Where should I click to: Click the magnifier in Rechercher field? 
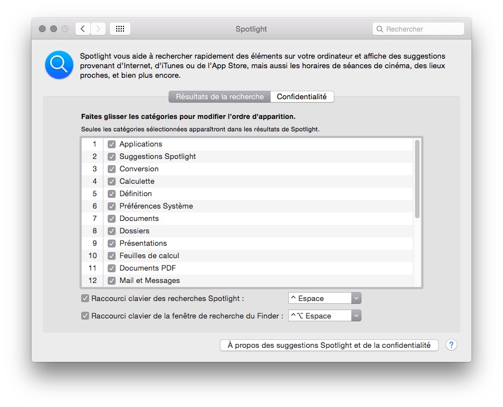(380, 29)
